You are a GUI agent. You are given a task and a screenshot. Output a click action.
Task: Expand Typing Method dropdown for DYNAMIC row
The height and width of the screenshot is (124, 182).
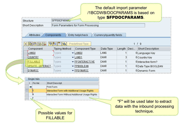click(x=72, y=70)
